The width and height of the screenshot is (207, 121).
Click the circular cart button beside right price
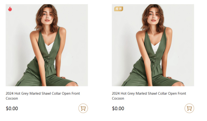[189, 108]
